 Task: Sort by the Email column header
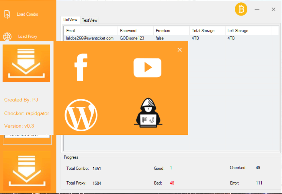pyautogui.click(x=91, y=31)
